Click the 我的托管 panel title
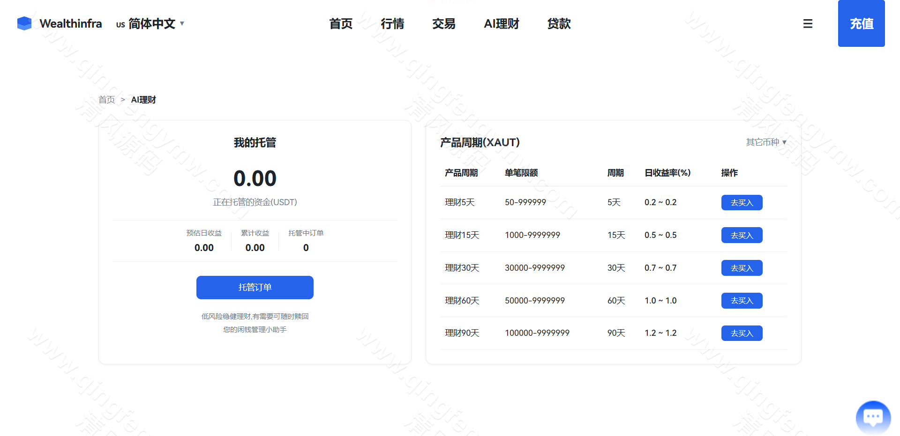 (x=255, y=142)
